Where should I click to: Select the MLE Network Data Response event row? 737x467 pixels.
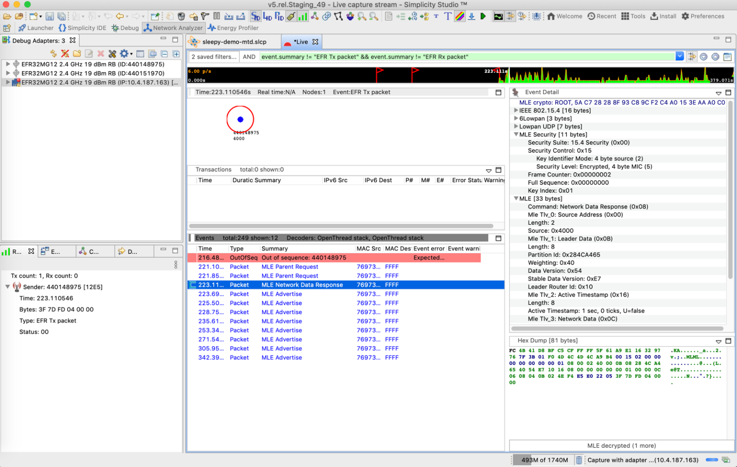click(x=346, y=285)
